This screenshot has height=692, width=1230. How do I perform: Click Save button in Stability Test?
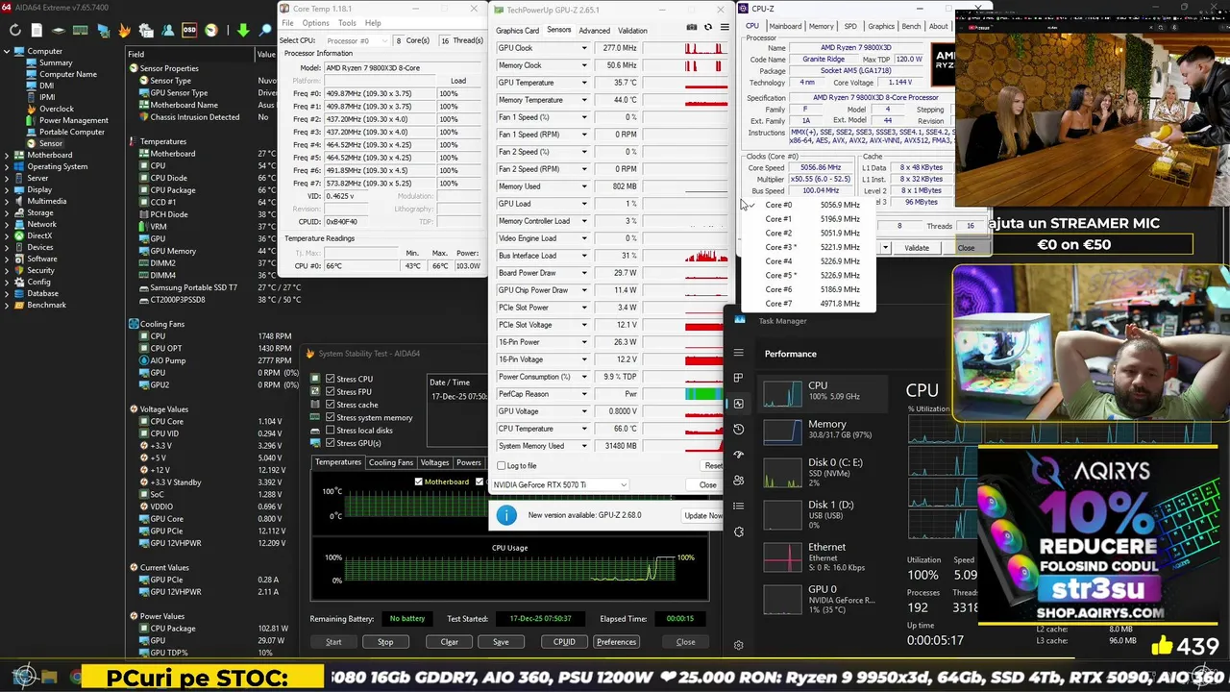501,642
